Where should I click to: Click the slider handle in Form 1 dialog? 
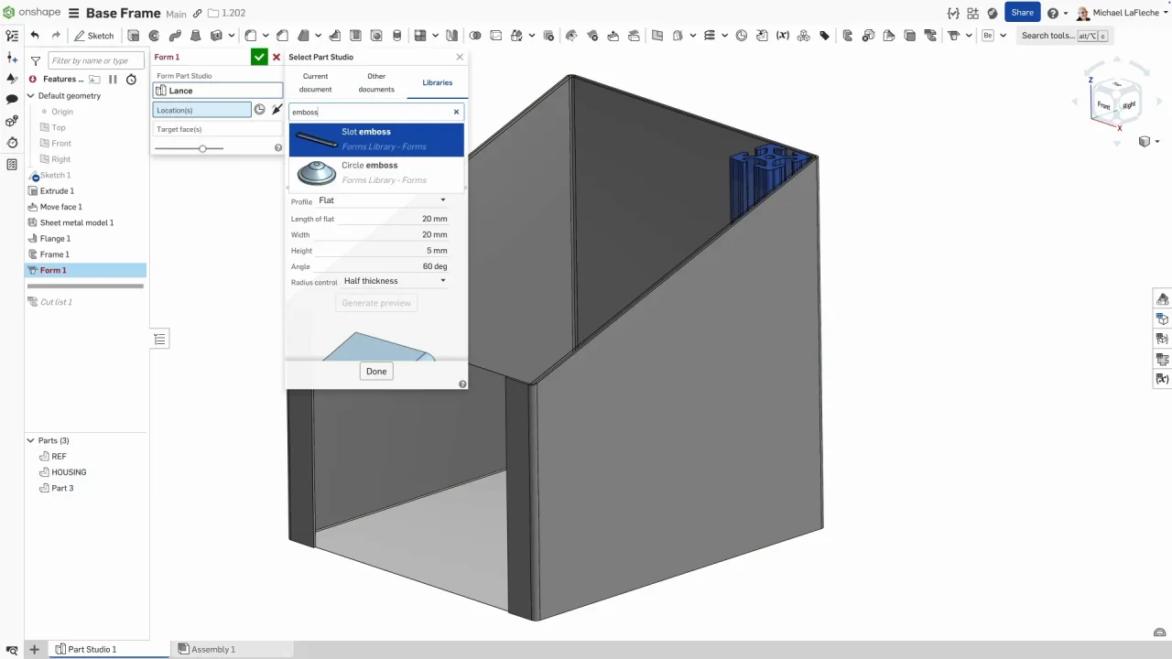click(202, 148)
